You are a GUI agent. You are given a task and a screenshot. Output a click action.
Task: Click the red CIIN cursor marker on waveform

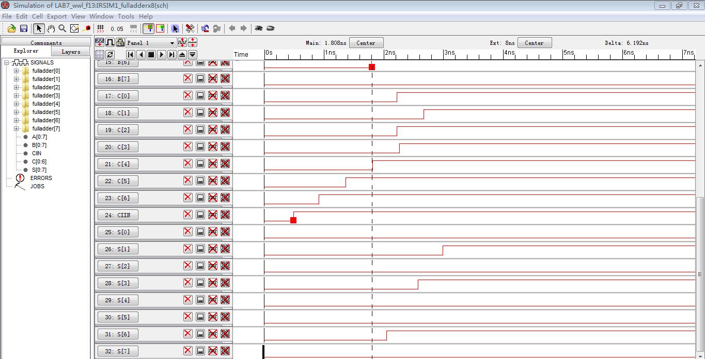pyautogui.click(x=293, y=220)
